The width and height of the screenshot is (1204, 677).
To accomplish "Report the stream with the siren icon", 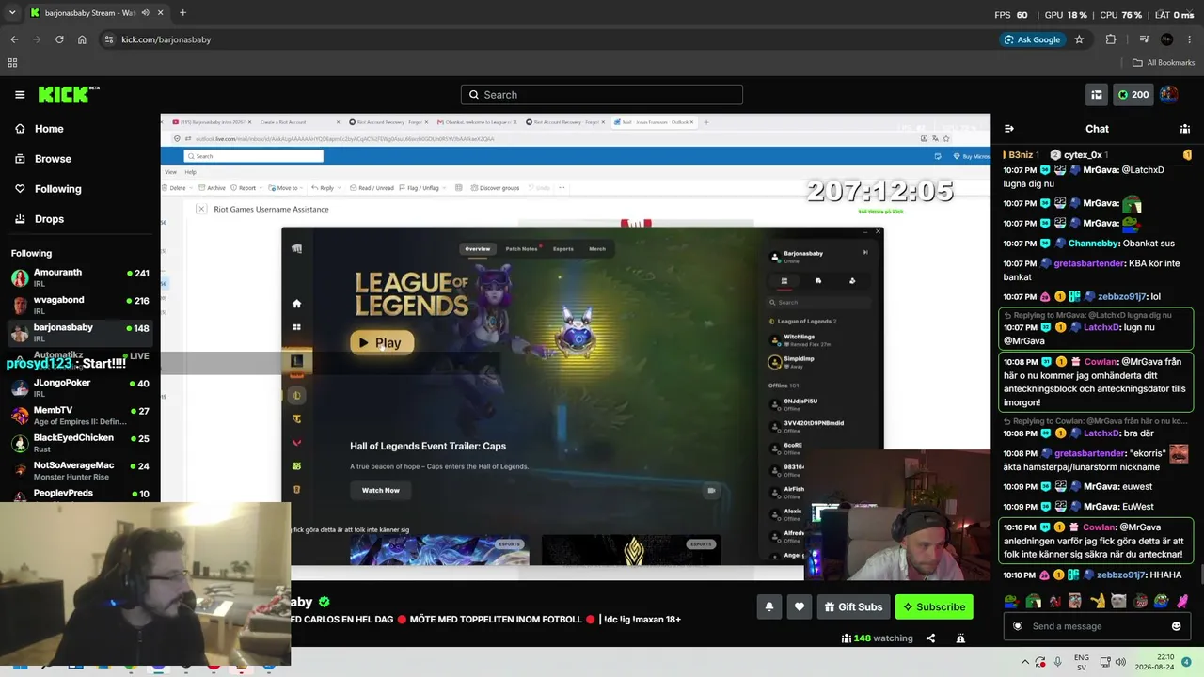I will (x=960, y=638).
